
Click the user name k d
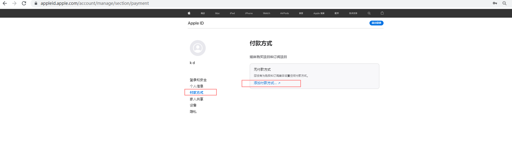tap(192, 63)
